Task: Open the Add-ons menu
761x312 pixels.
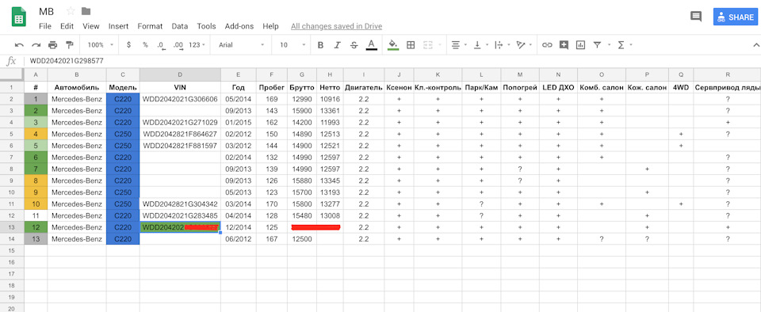Action: 239,26
